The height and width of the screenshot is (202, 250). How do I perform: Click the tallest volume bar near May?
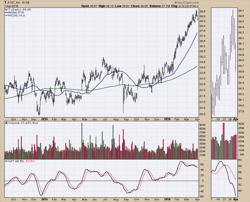(x=82, y=141)
